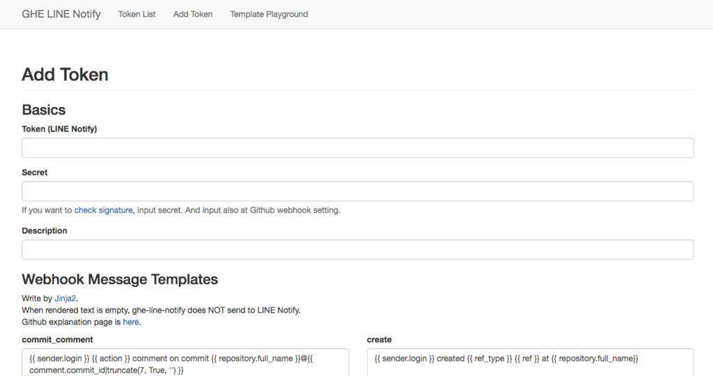Focus the Description input field
Image resolution: width=713 pixels, height=376 pixels.
[358, 250]
